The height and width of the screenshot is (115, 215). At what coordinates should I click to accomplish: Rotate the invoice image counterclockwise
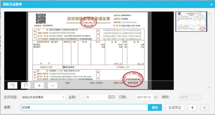tap(13, 86)
